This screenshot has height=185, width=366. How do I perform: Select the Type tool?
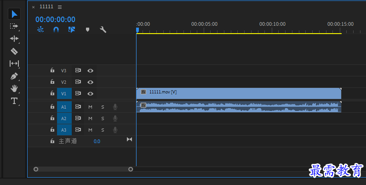[14, 101]
